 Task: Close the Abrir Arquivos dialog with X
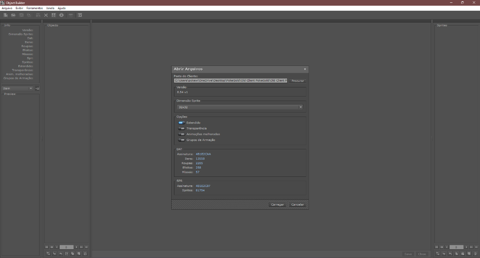coord(304,69)
